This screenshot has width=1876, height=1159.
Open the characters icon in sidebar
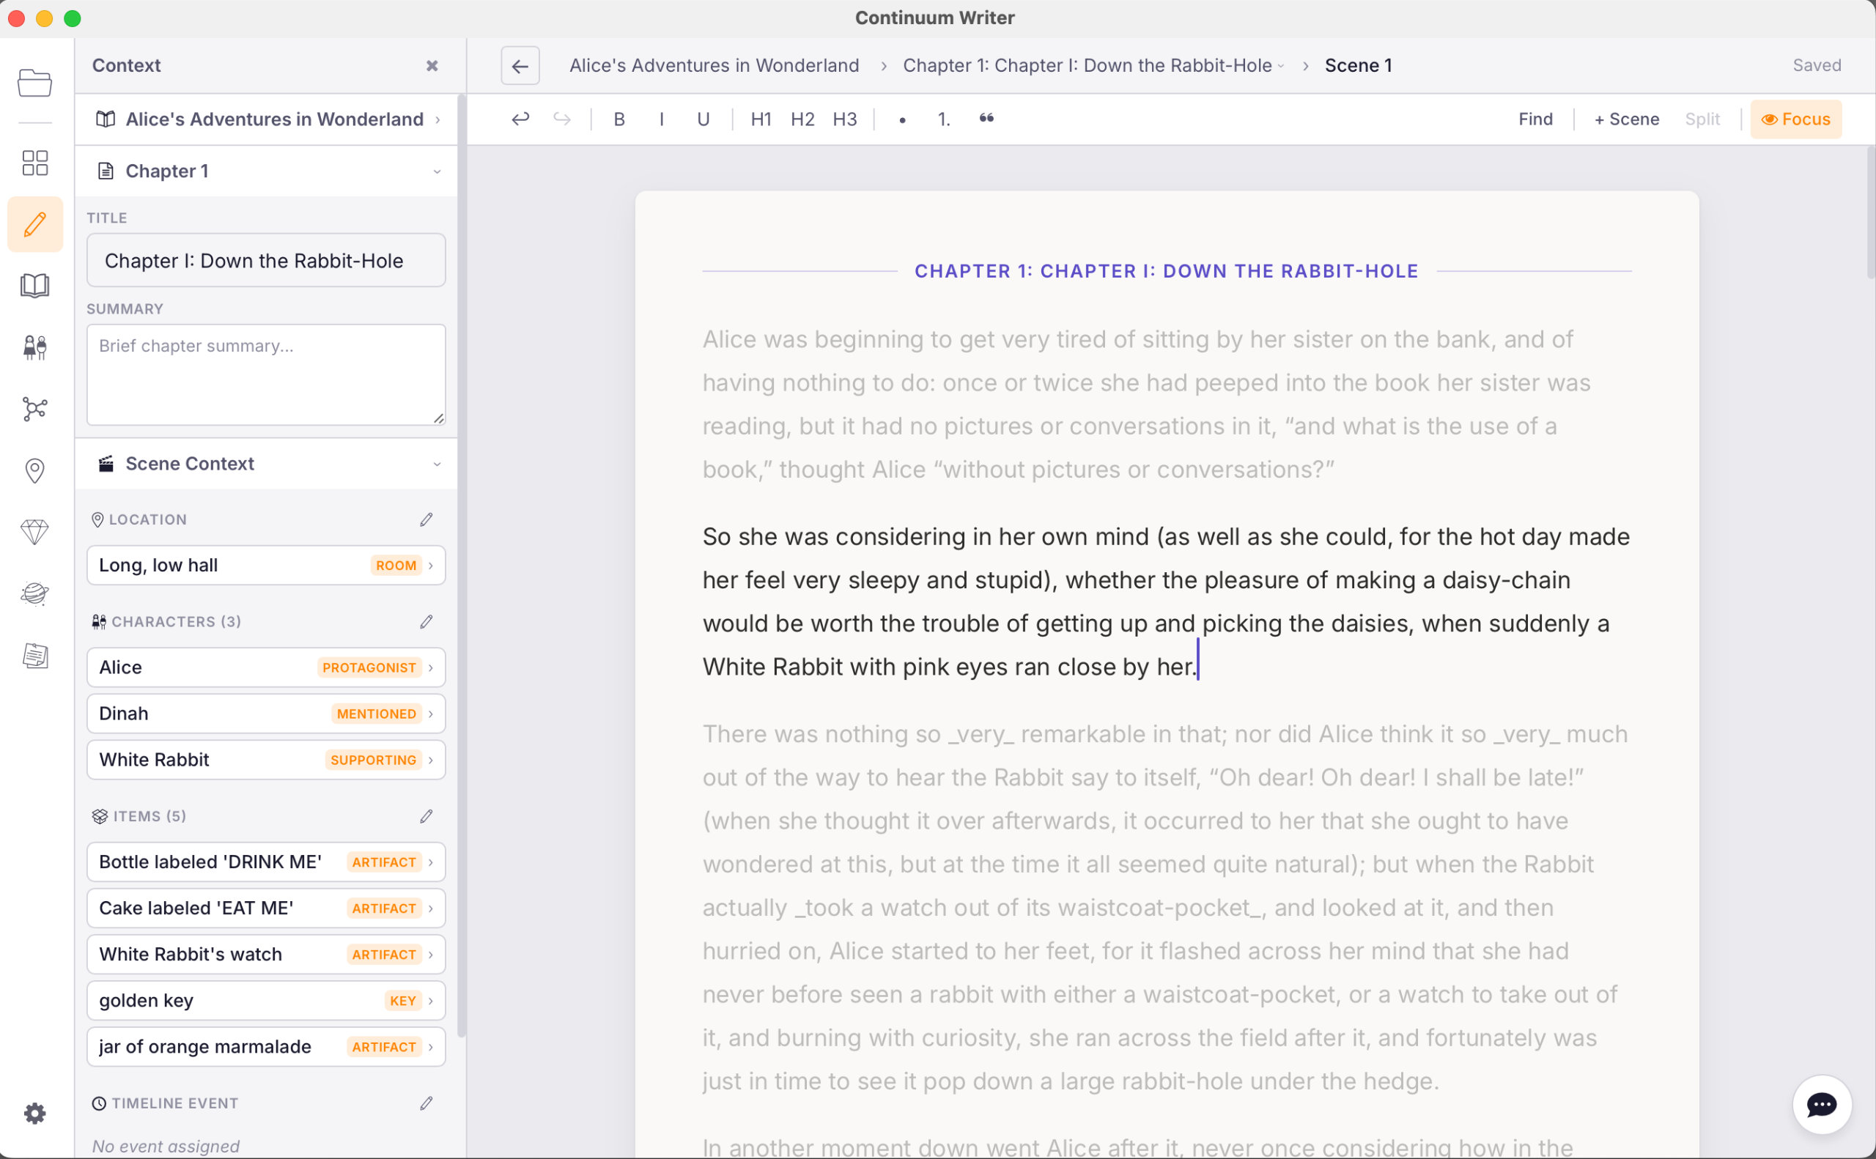point(34,347)
